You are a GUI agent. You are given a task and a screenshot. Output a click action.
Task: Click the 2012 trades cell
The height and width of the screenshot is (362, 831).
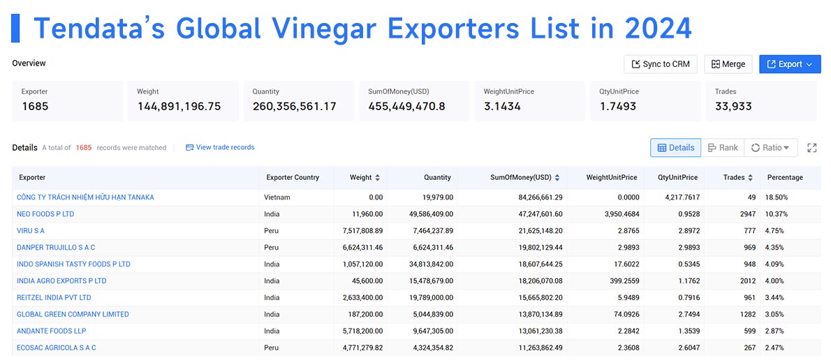tap(748, 281)
